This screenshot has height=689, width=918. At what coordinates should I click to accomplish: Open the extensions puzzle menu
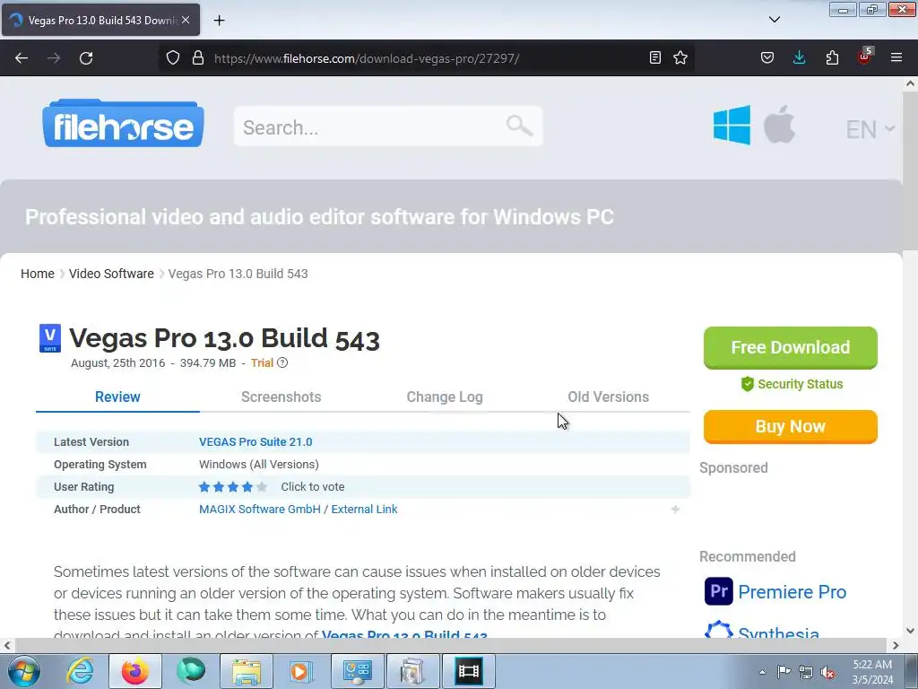point(832,57)
